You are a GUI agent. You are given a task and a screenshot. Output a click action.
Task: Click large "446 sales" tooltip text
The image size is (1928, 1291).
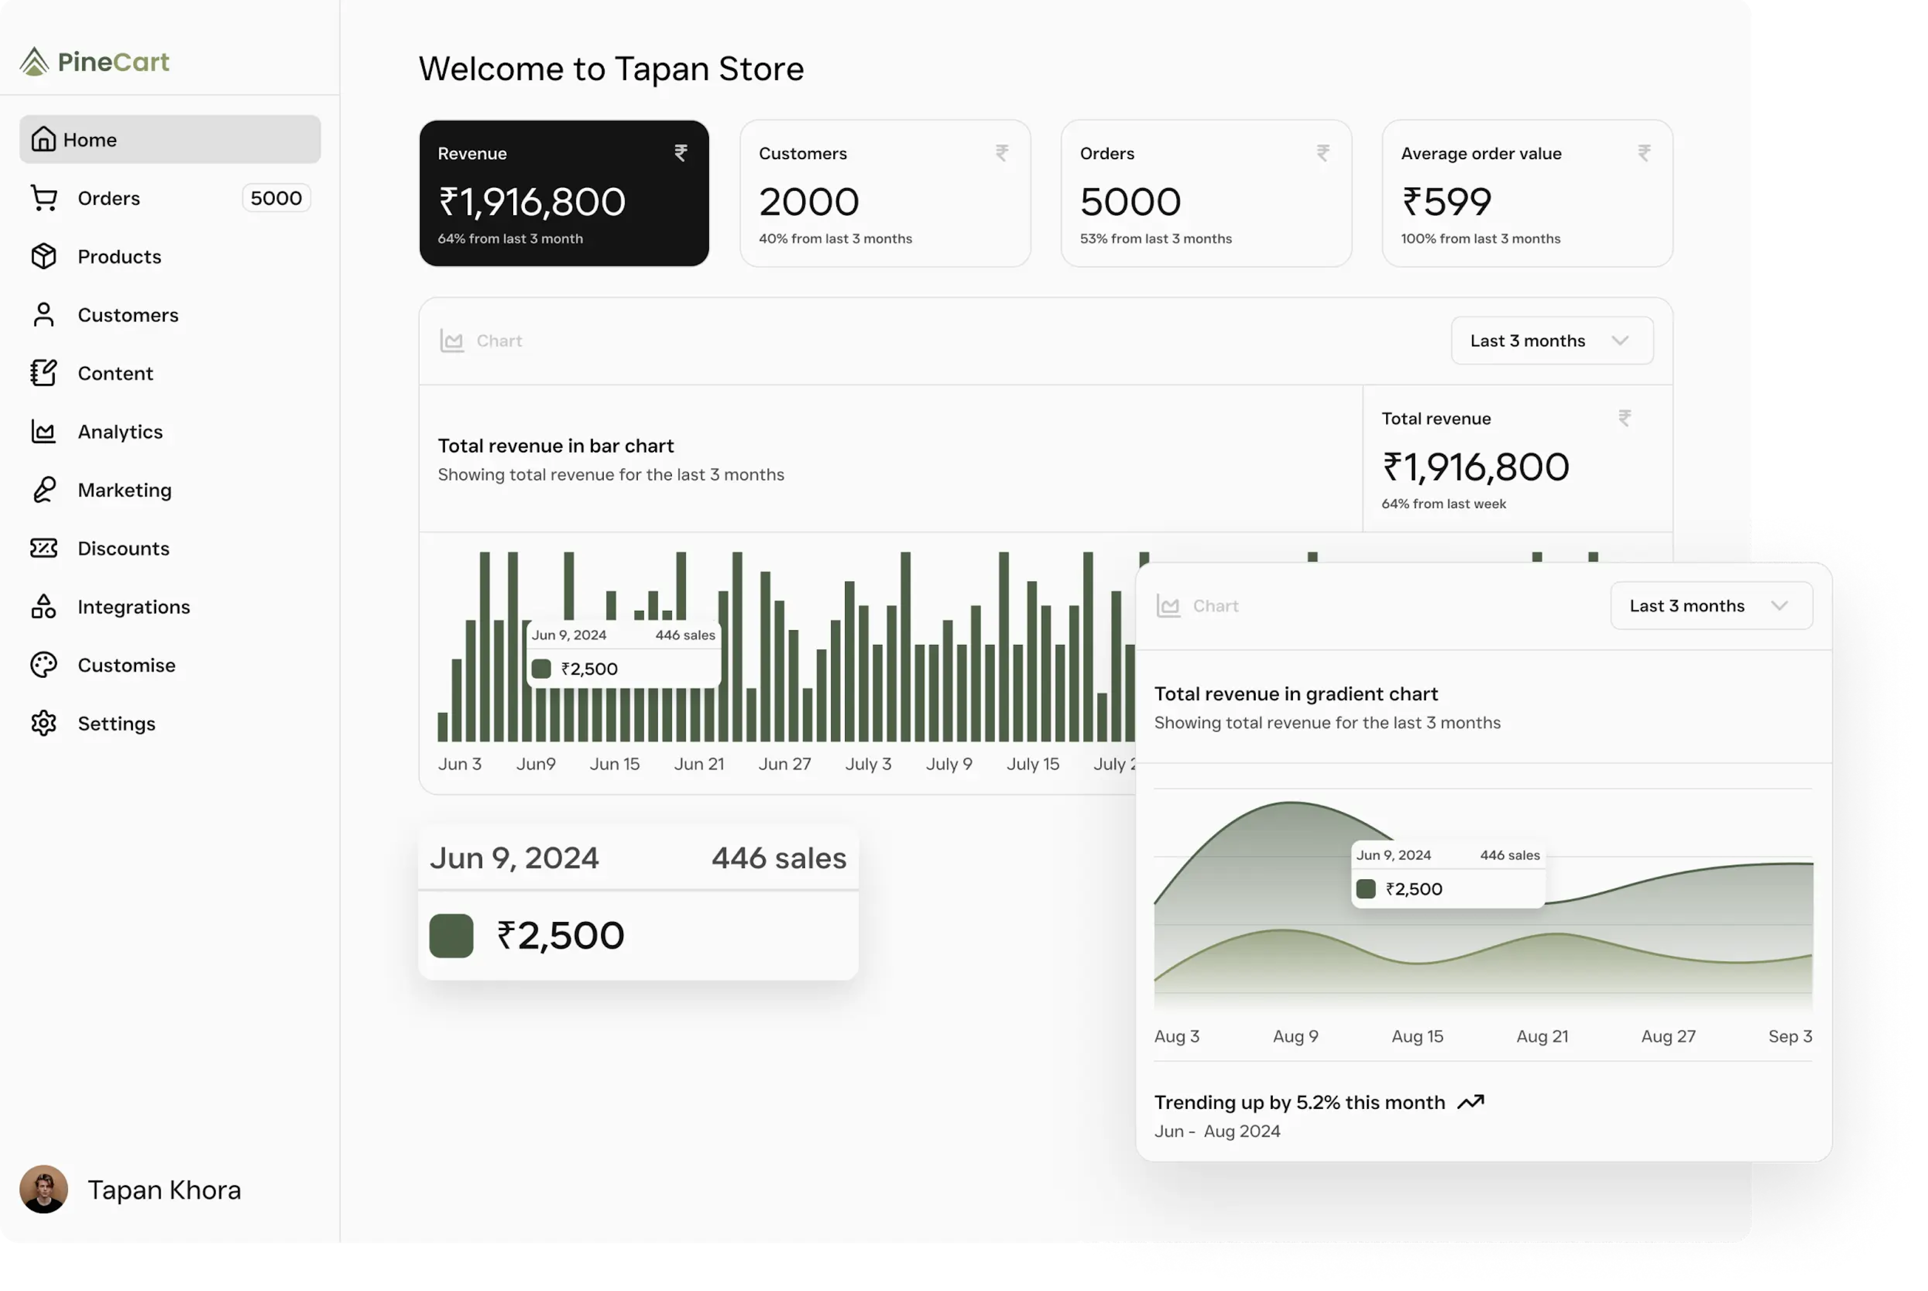pos(779,858)
